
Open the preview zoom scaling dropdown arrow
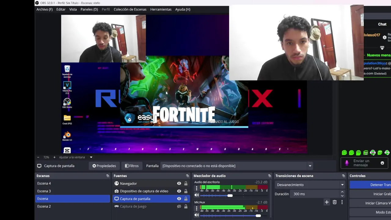91,157
